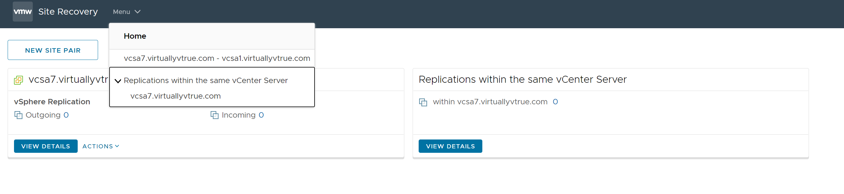The height and width of the screenshot is (194, 844).
Task: Click the Incoming 0 count link
Action: [261, 115]
